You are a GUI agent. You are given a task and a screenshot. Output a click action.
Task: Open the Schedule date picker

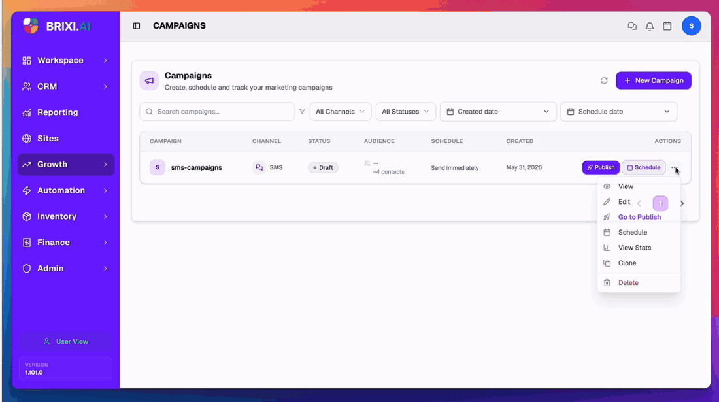pyautogui.click(x=618, y=112)
